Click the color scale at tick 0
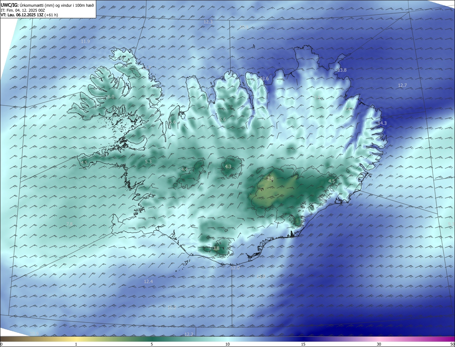This screenshot has height=347, width=455. tap(1, 344)
